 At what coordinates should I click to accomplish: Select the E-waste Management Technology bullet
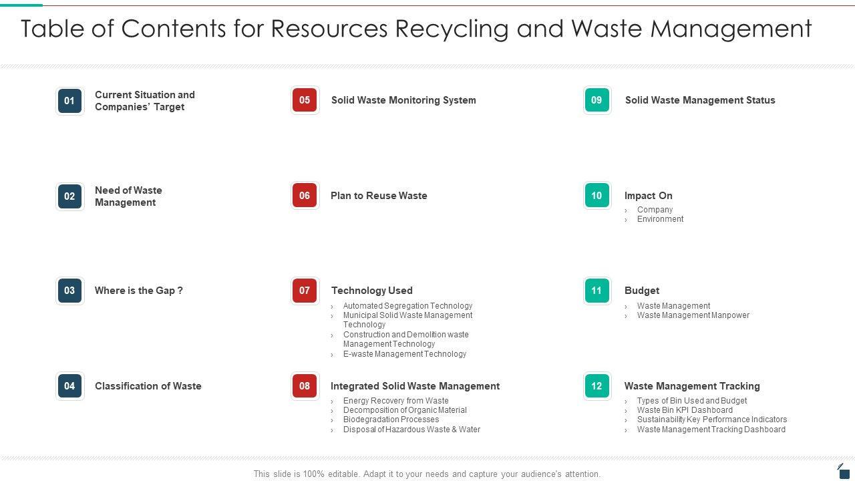point(405,354)
